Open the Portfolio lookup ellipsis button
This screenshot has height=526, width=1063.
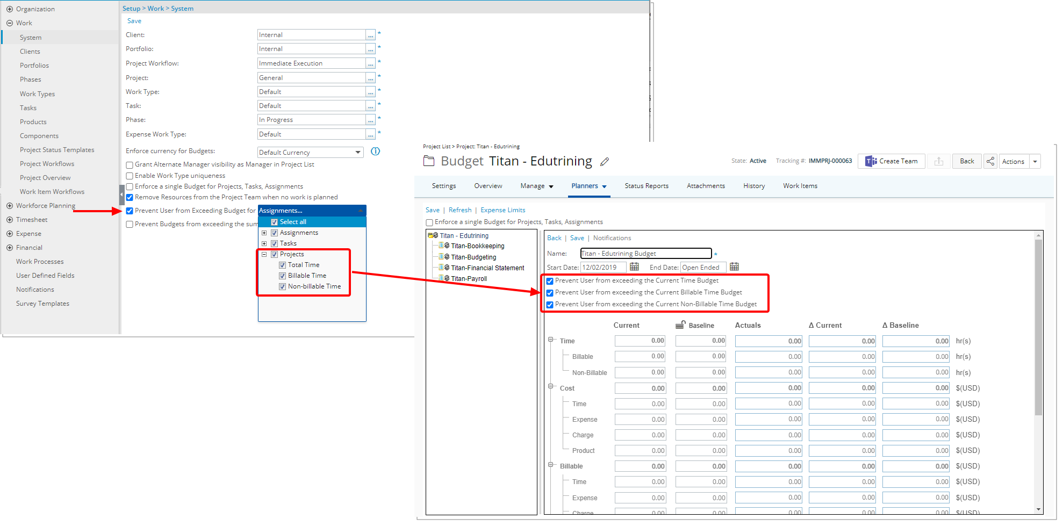pyautogui.click(x=370, y=49)
